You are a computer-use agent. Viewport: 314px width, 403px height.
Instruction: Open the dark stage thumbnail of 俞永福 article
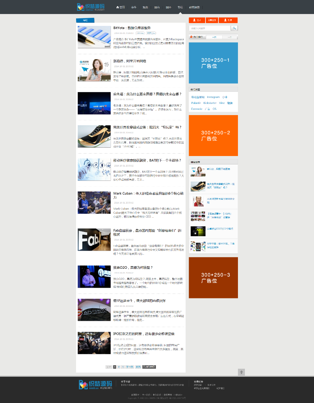point(94,103)
